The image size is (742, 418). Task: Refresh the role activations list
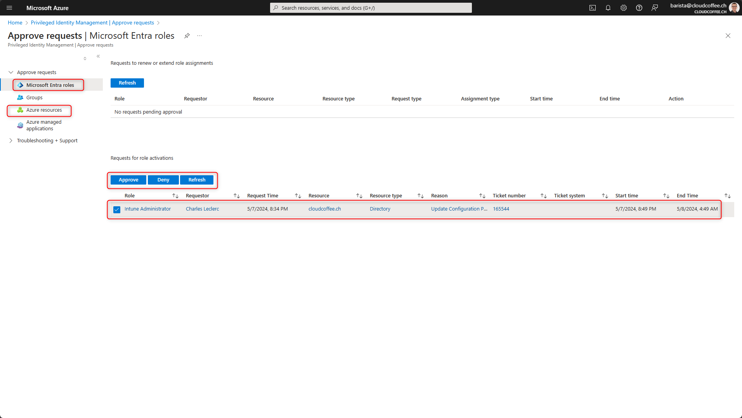(x=197, y=180)
